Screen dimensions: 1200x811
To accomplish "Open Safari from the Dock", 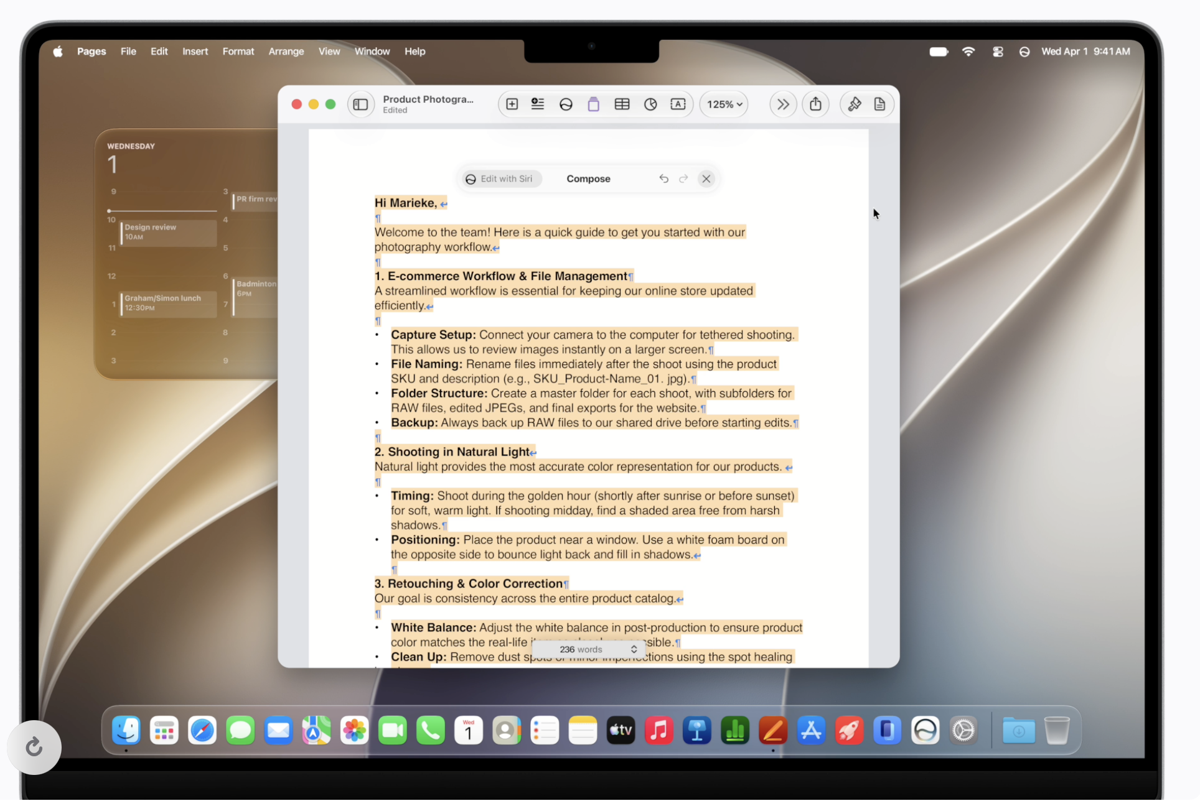I will [202, 730].
